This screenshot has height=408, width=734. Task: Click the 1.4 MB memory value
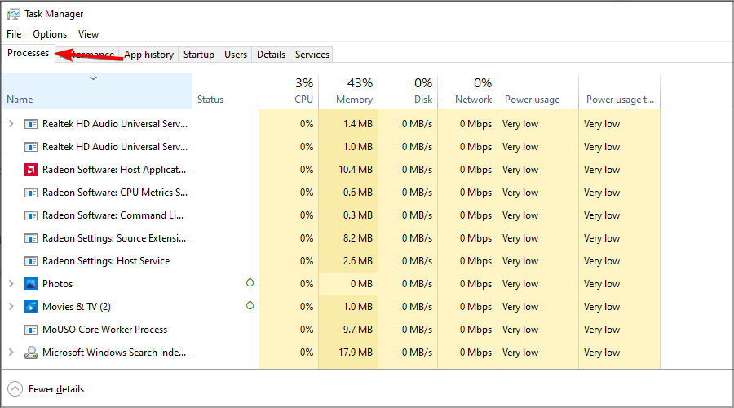point(358,124)
